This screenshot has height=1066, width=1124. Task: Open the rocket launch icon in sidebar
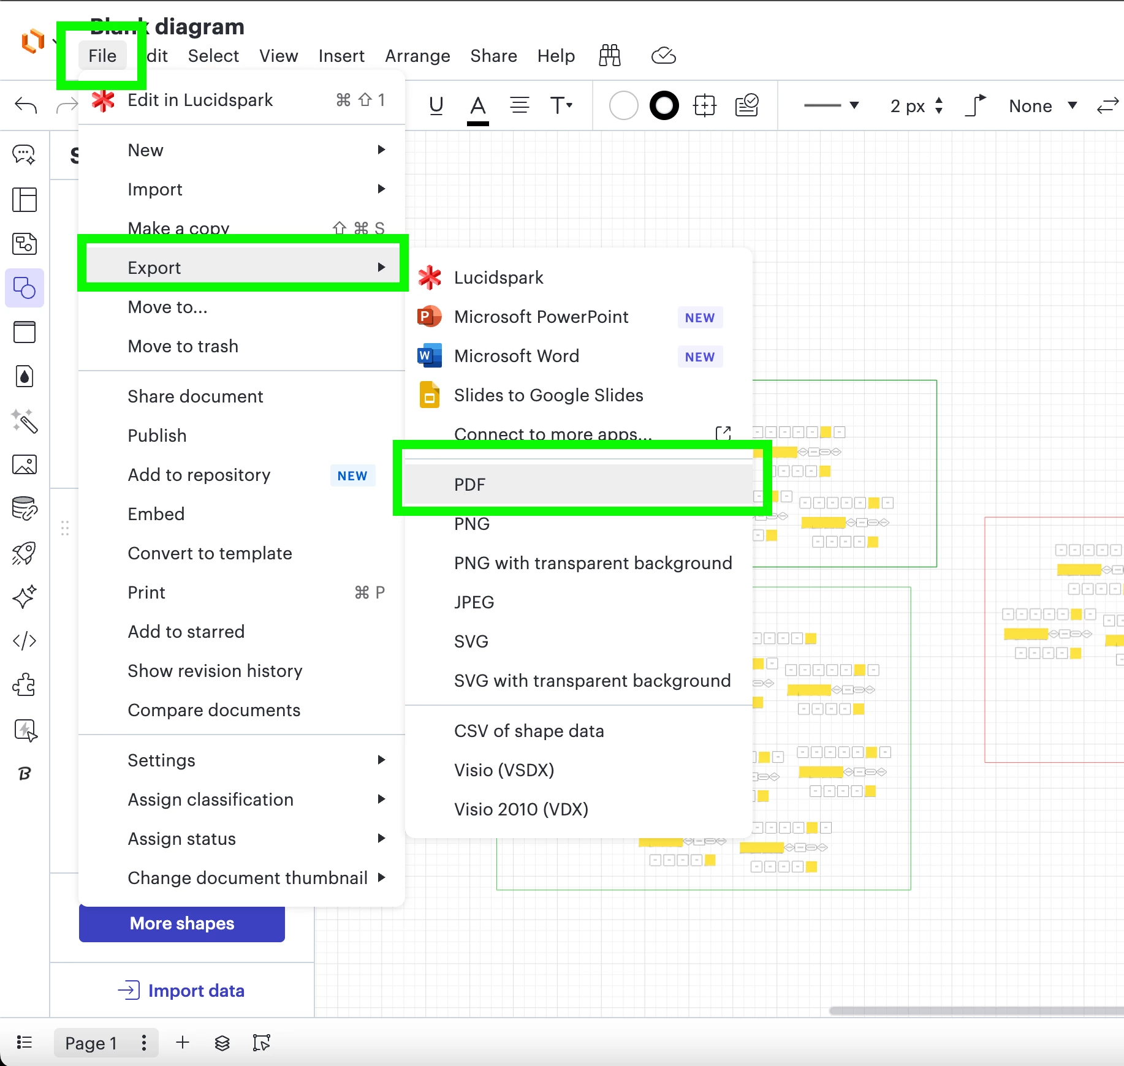click(25, 553)
